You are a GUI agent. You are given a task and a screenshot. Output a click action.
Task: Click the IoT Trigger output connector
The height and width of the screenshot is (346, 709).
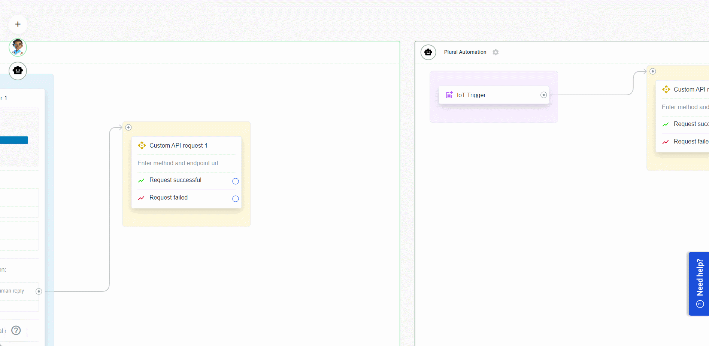pos(543,95)
